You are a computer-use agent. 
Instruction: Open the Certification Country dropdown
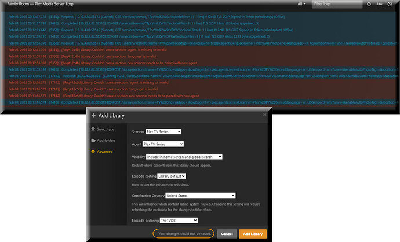(x=201, y=196)
